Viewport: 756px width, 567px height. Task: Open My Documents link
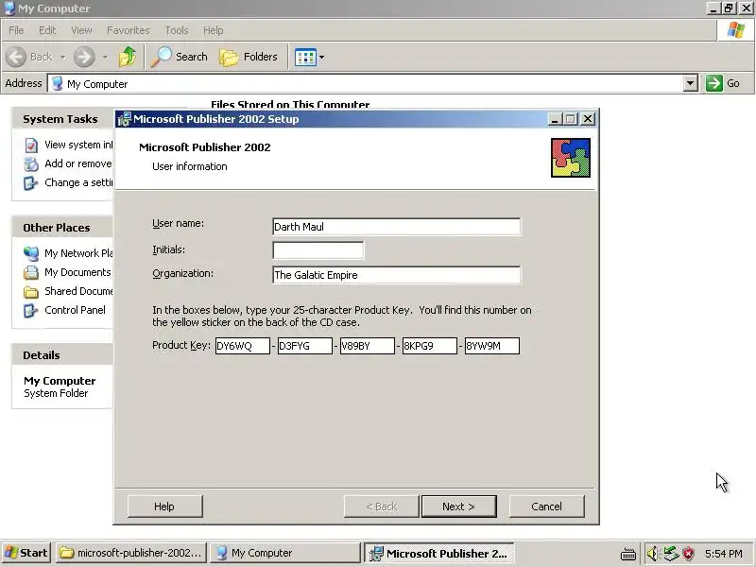[x=77, y=272]
